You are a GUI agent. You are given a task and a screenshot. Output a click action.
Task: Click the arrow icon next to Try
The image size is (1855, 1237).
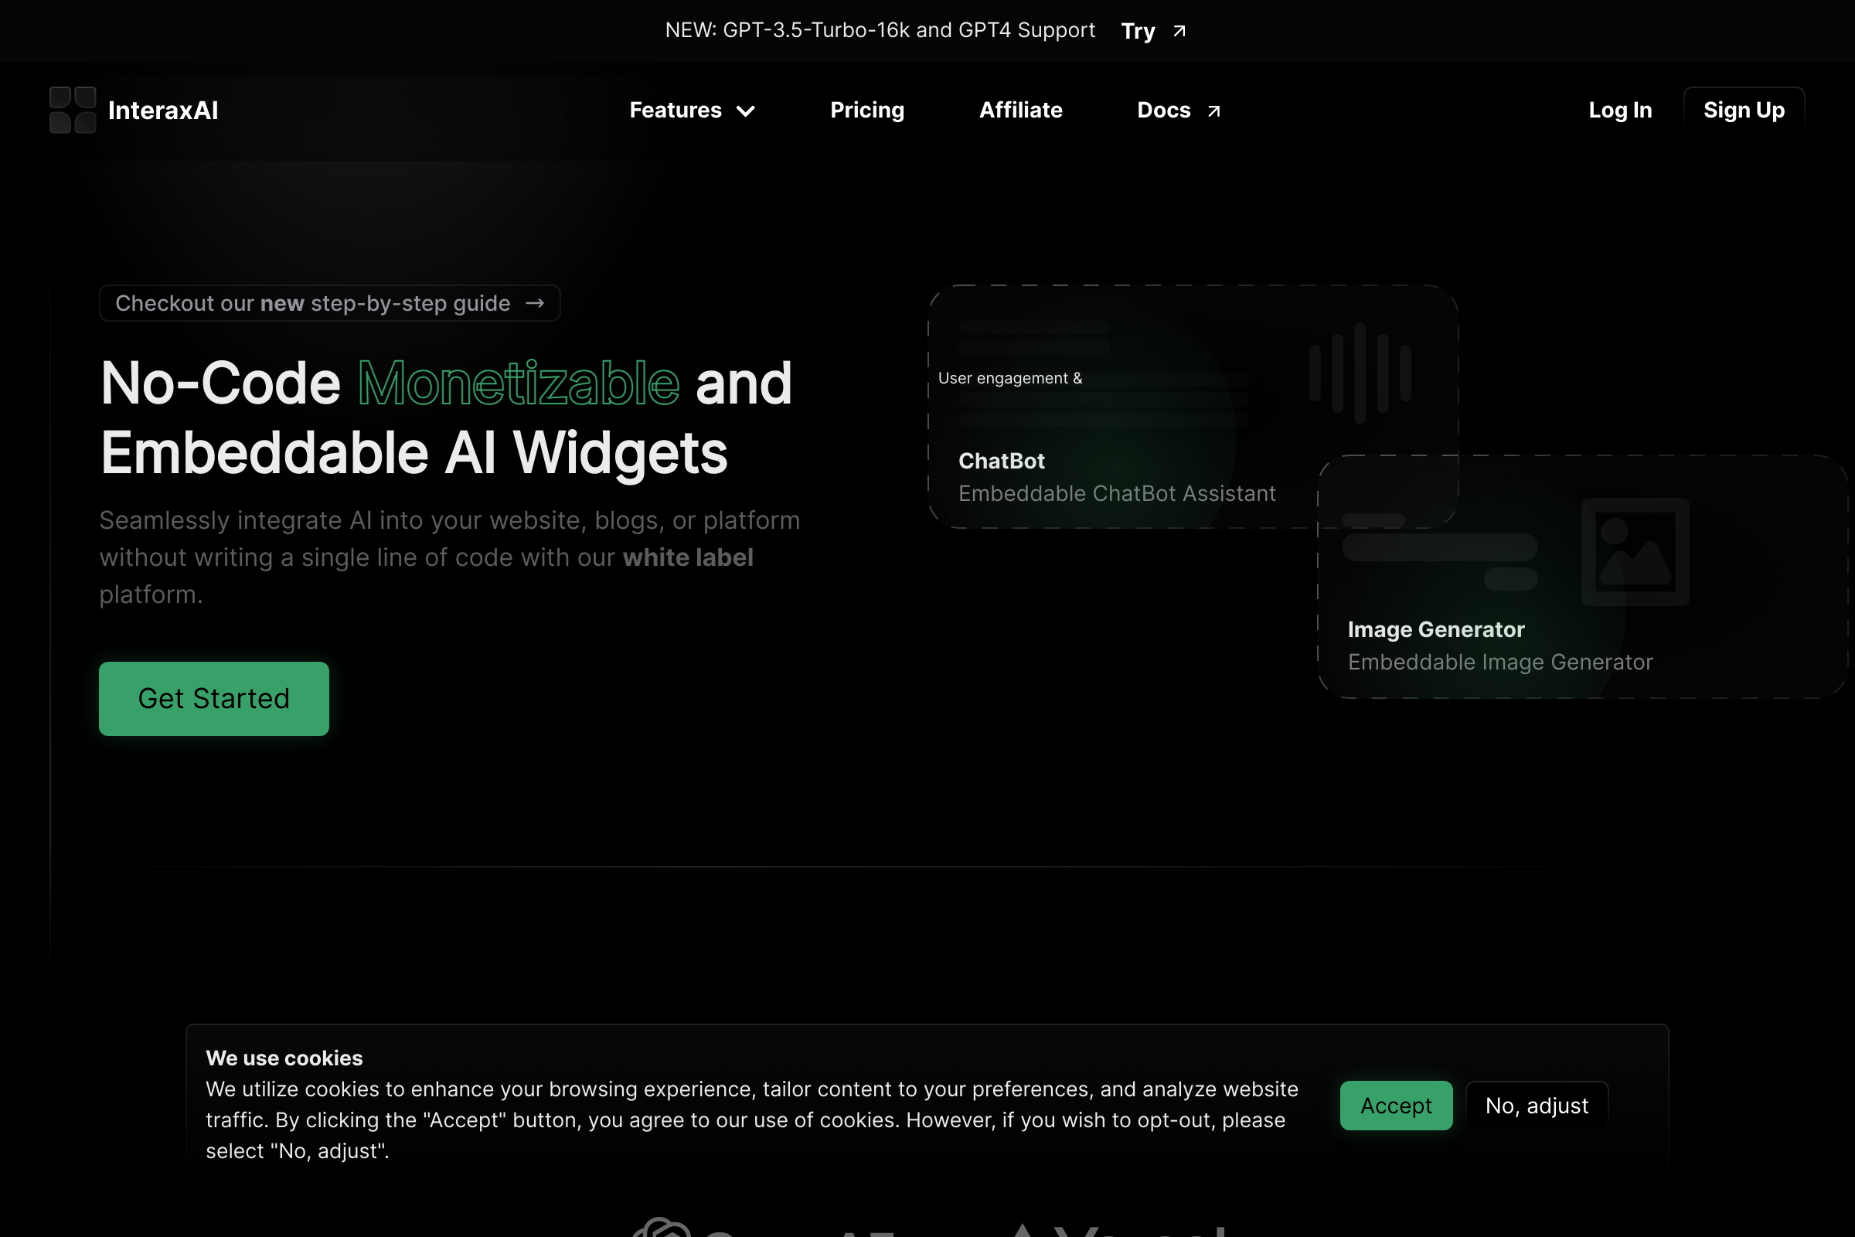pyautogui.click(x=1179, y=31)
